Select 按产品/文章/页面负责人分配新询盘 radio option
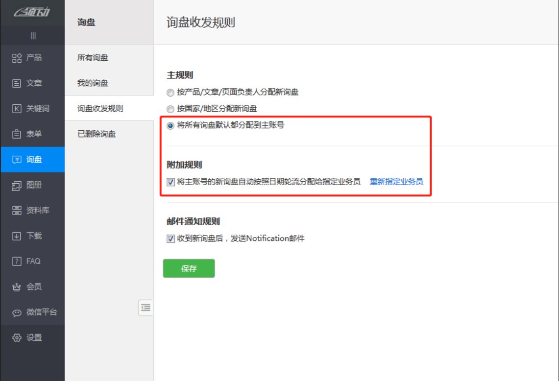This screenshot has width=559, height=381. coord(170,93)
